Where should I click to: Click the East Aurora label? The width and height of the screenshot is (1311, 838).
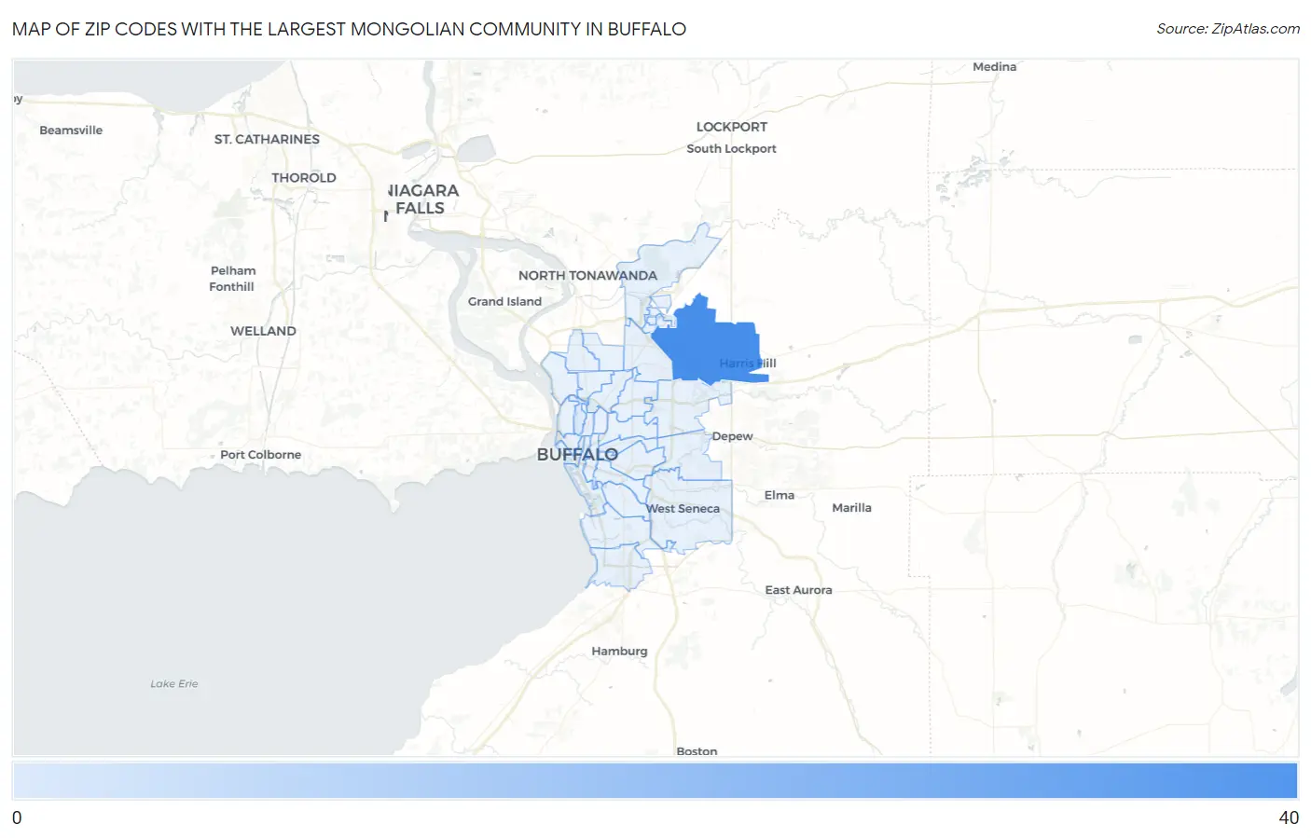pos(798,590)
